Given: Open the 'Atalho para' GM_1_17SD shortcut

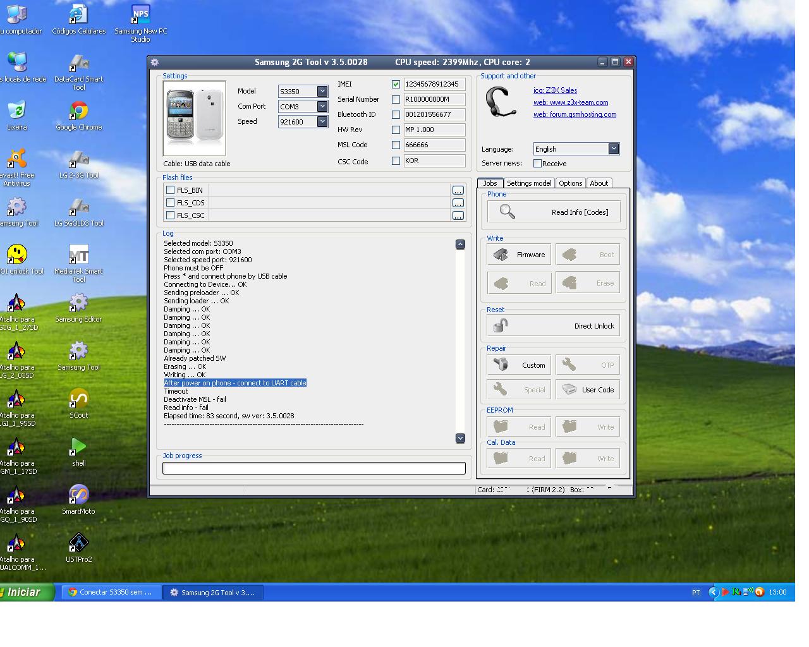Looking at the screenshot, I should 18,456.
